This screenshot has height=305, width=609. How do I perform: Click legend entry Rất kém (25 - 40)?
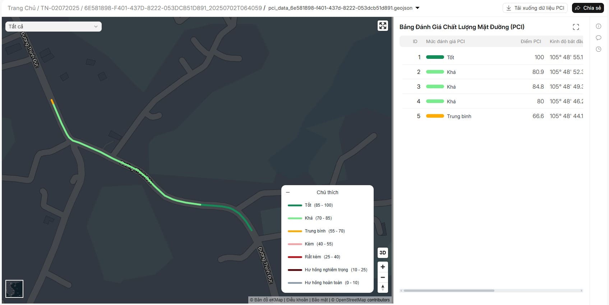click(314, 257)
